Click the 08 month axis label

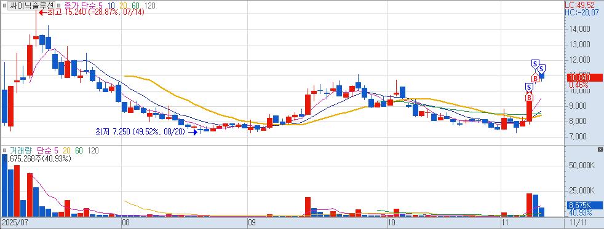(125, 222)
